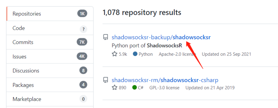Click the 4K count badge on Issues
Screen dimensions: 278x108
[x=82, y=57]
